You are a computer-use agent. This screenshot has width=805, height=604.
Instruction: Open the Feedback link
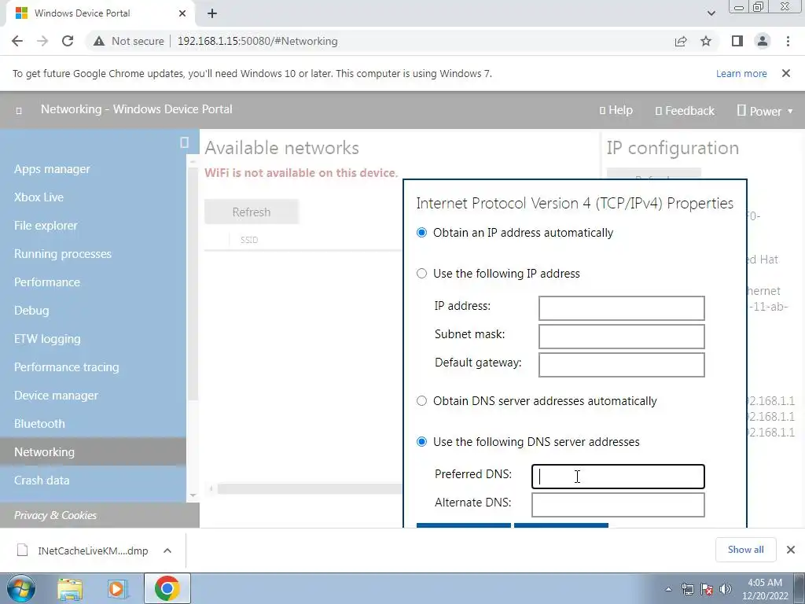click(x=685, y=110)
